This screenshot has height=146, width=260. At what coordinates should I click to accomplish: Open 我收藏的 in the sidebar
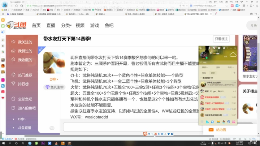[x=22, y=60]
